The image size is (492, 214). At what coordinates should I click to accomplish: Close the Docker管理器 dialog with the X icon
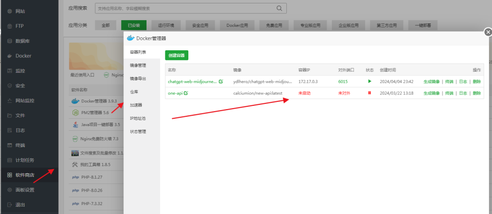point(488,33)
